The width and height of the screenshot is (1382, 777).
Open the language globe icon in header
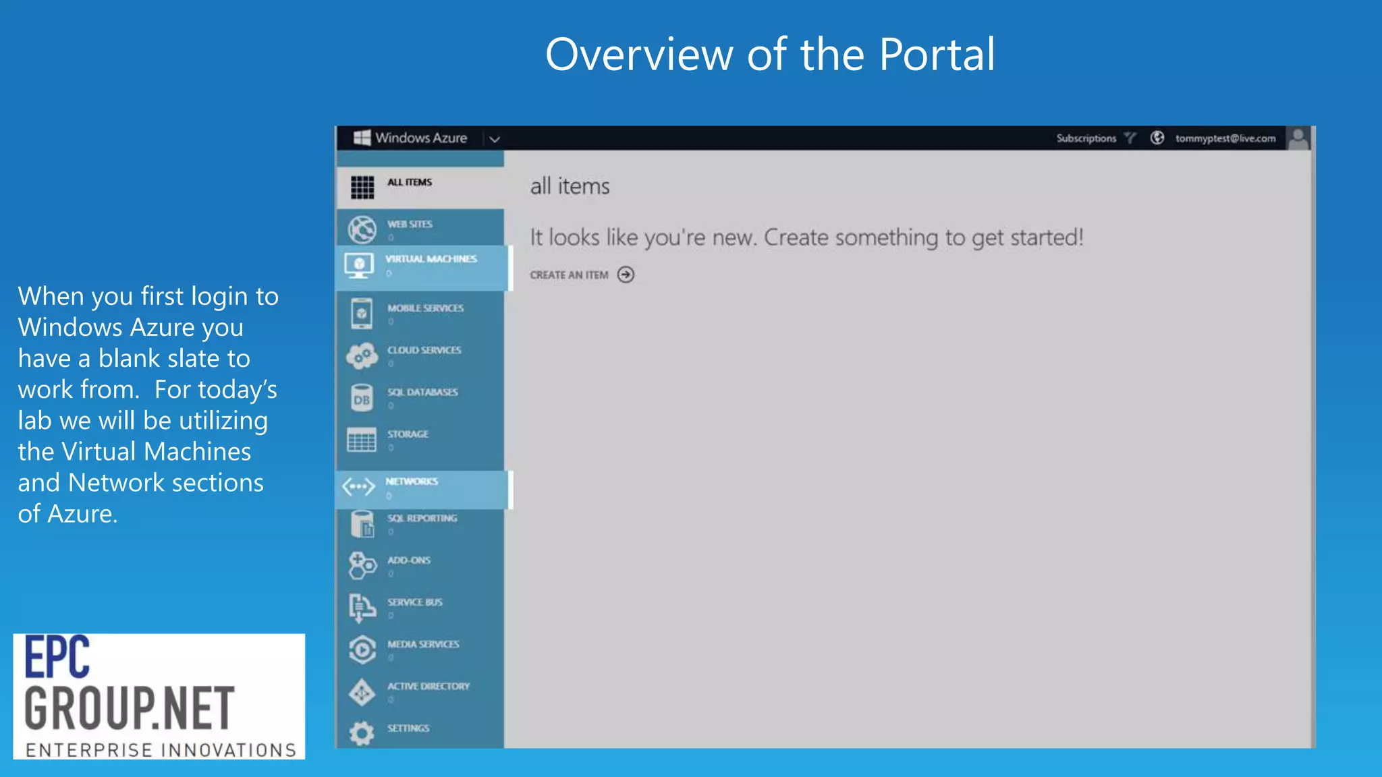click(1157, 138)
